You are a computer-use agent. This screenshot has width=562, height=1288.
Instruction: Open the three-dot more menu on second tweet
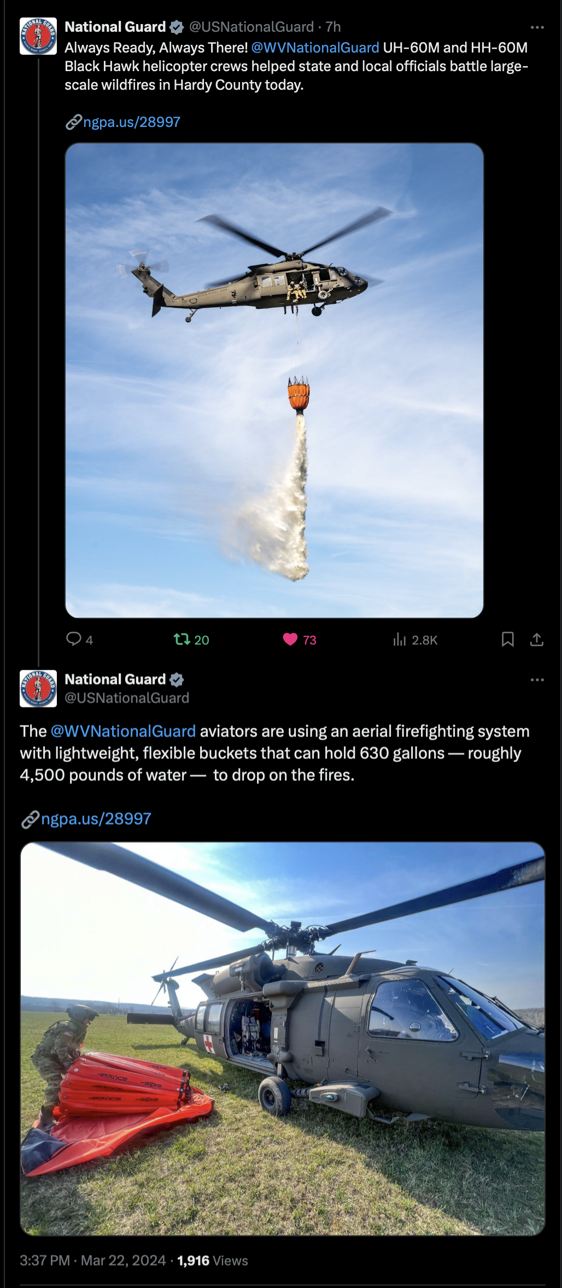[537, 680]
